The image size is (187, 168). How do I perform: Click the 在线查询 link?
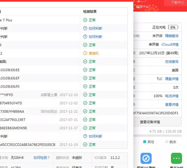pos(172,62)
